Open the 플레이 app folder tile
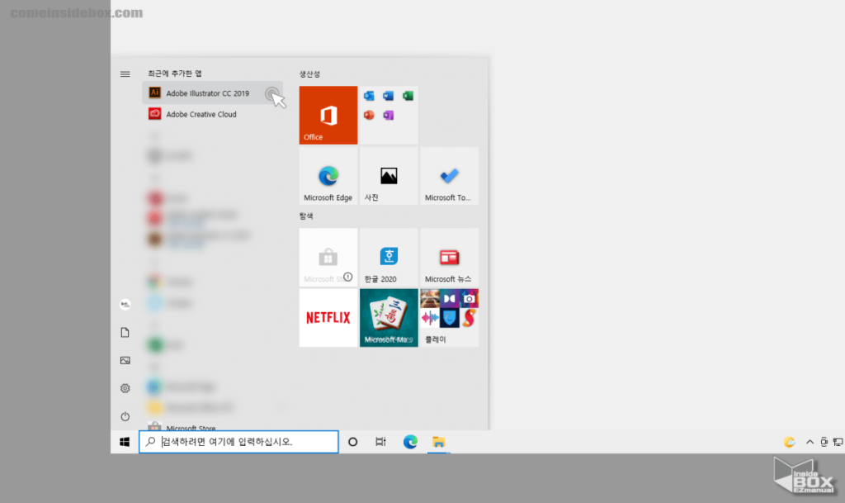Image resolution: width=845 pixels, height=503 pixels. click(449, 318)
